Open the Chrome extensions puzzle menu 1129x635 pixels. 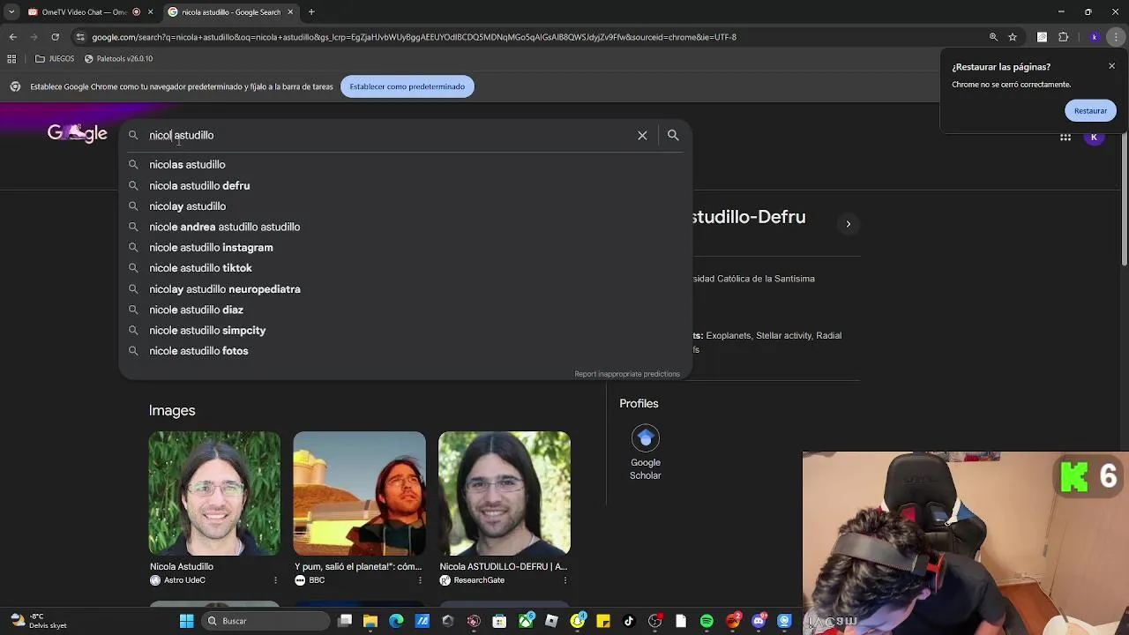1063,37
